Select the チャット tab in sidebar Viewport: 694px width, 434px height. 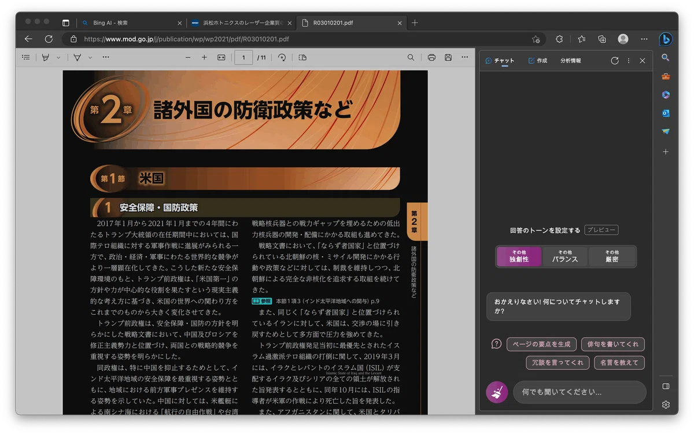pos(500,61)
